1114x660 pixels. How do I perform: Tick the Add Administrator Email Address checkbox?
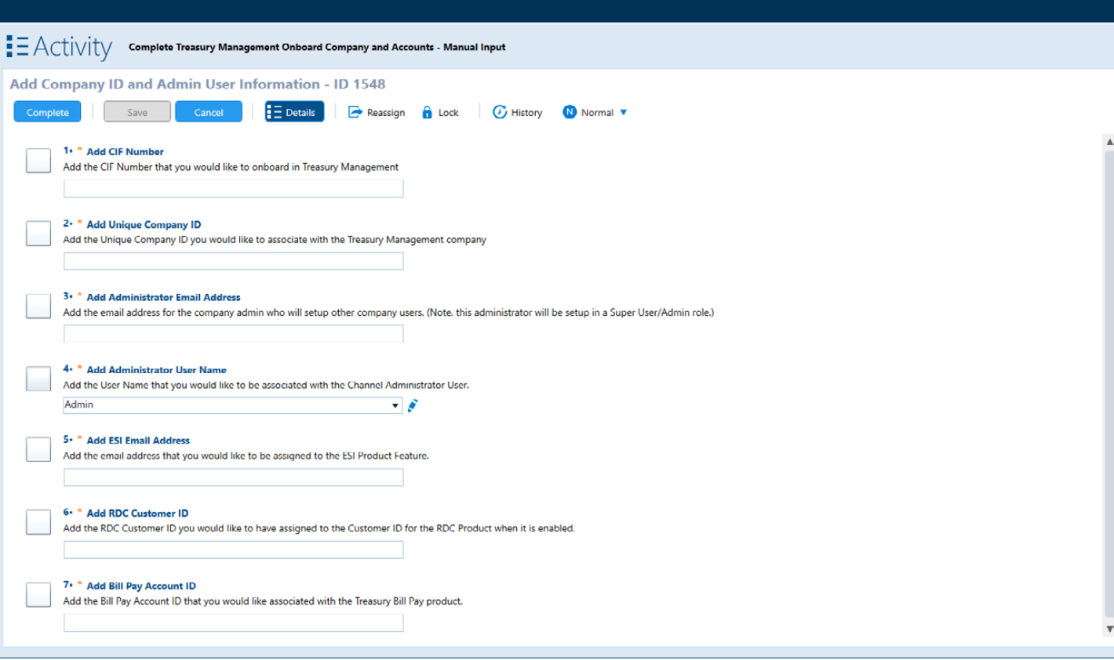38,306
